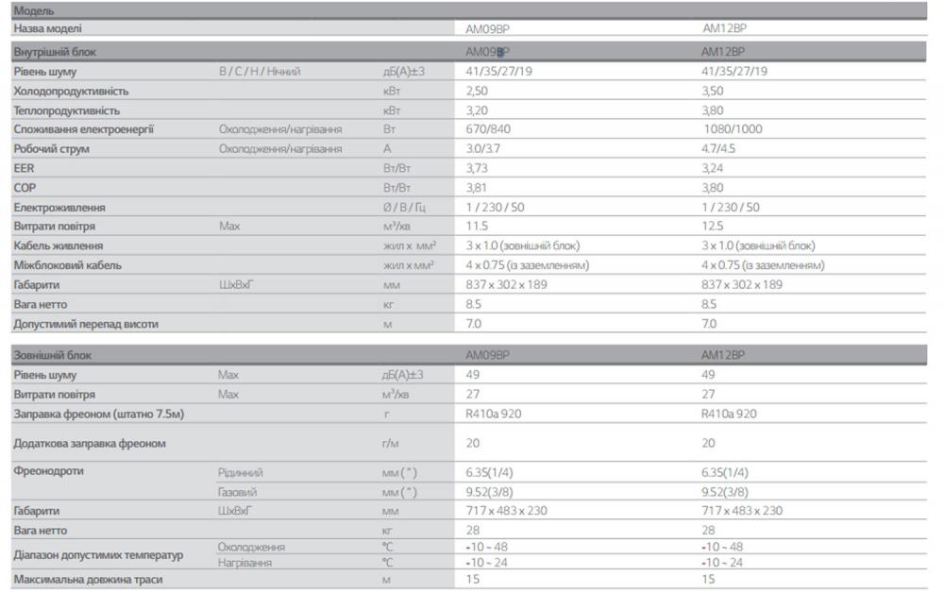Select the "COP" row label
The height and width of the screenshot is (592, 944).
pos(24,187)
